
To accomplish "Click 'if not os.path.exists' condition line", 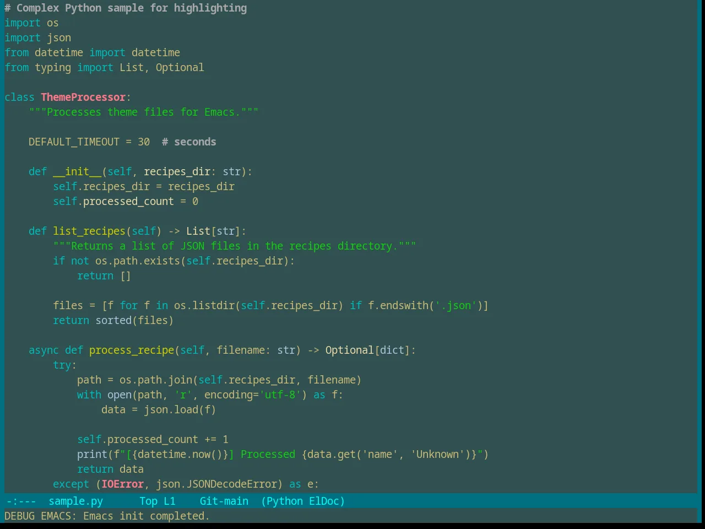I will coord(173,261).
